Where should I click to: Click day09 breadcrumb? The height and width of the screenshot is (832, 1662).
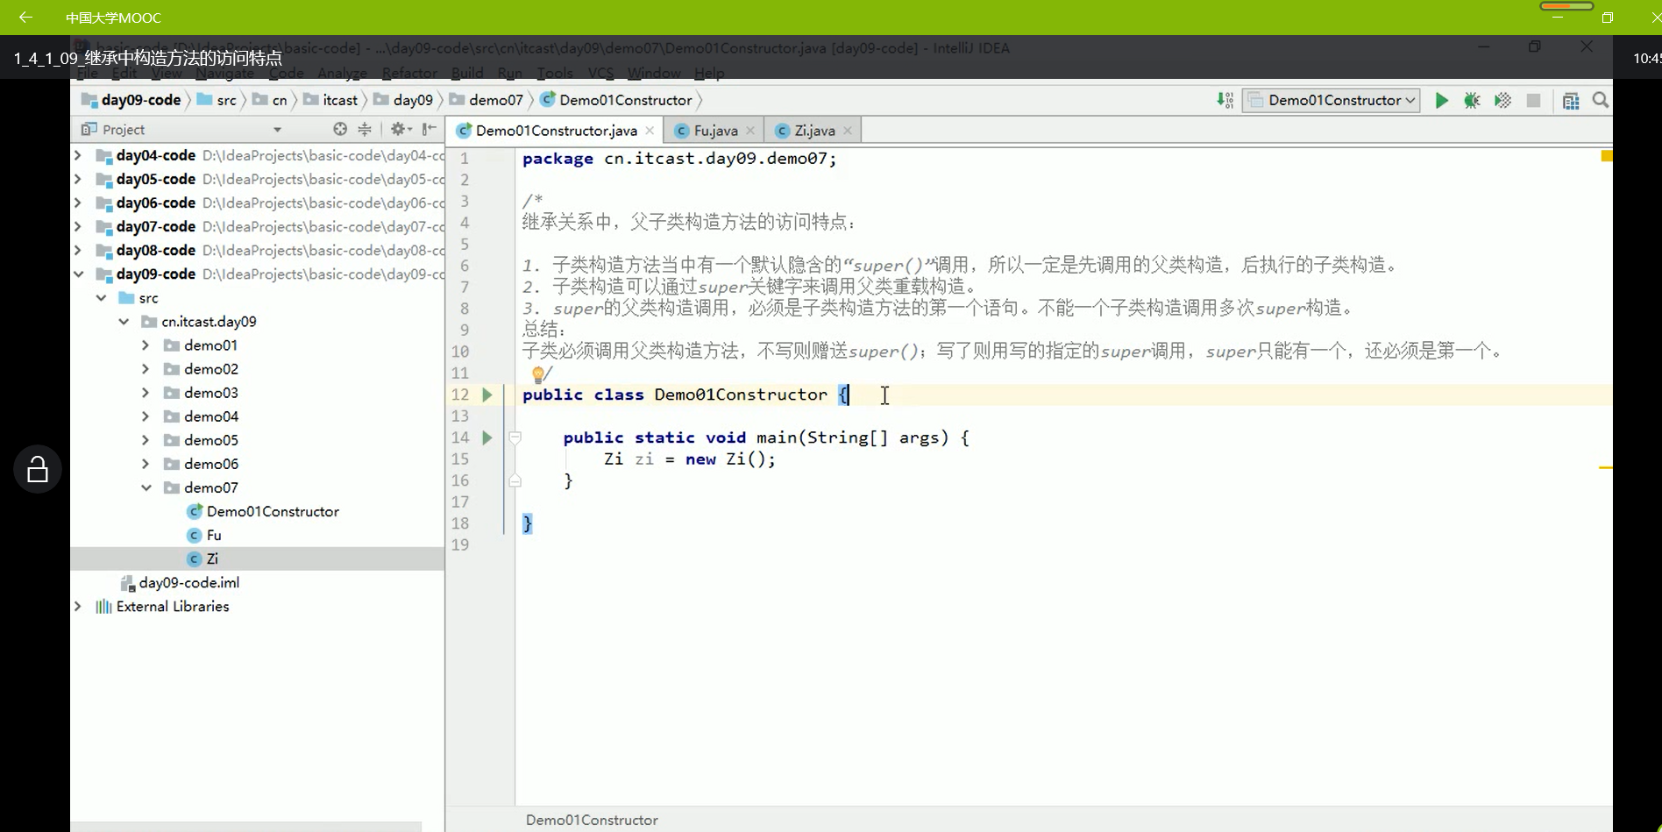pos(403,100)
